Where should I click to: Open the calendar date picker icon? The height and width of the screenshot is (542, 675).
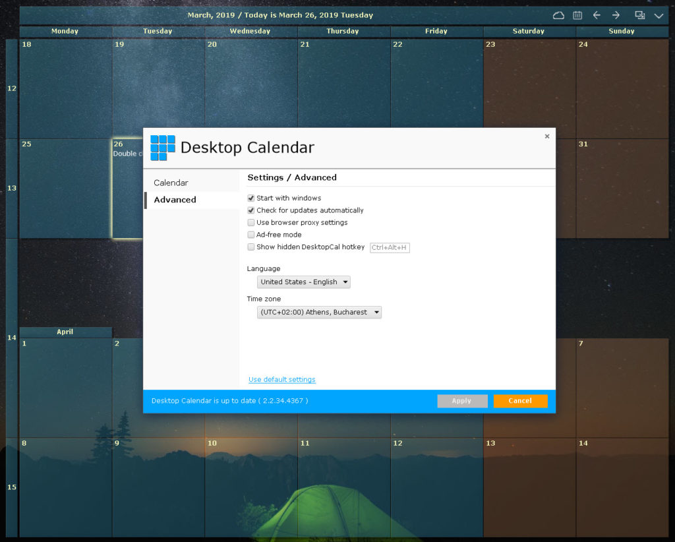pos(577,16)
